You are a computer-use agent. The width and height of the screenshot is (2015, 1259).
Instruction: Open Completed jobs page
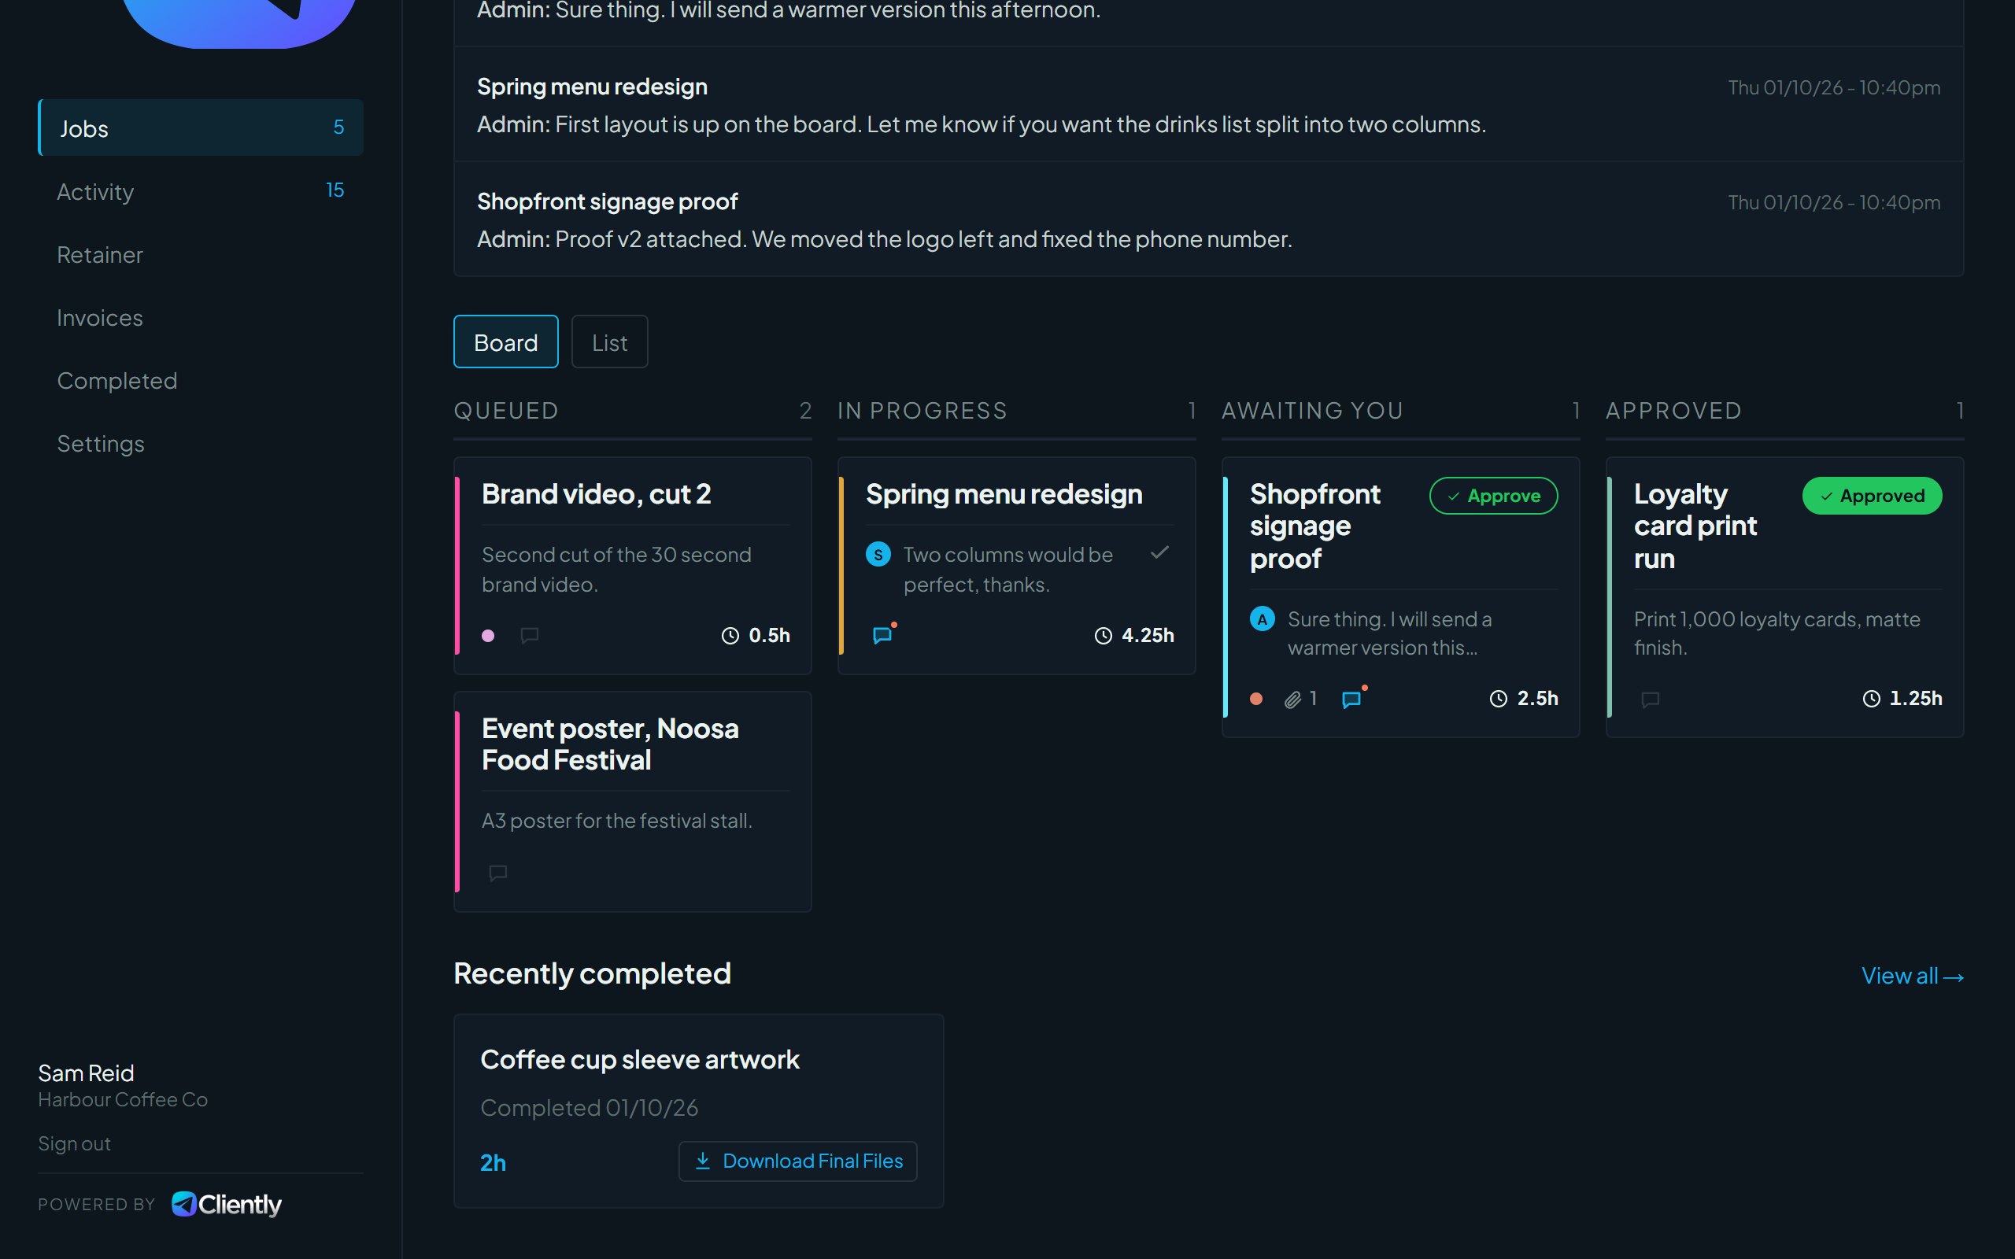pos(201,381)
